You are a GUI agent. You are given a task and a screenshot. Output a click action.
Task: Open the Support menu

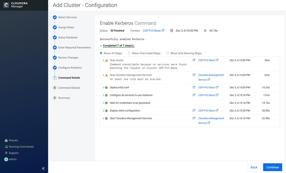point(14,153)
